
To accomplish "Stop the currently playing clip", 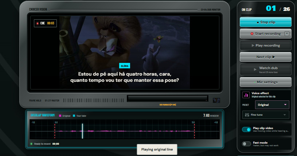I will 266,22.
